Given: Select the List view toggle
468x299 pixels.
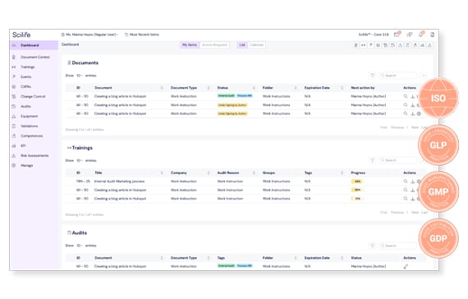Looking at the screenshot, I should [242, 45].
